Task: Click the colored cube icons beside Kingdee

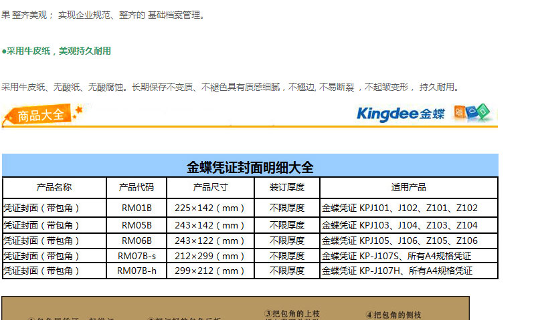Action: click(472, 112)
